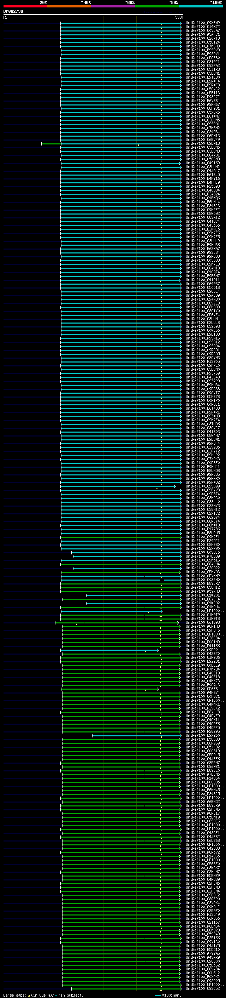
Task: Click the short green alignment bar for Q56Z84
Action: 110,689
